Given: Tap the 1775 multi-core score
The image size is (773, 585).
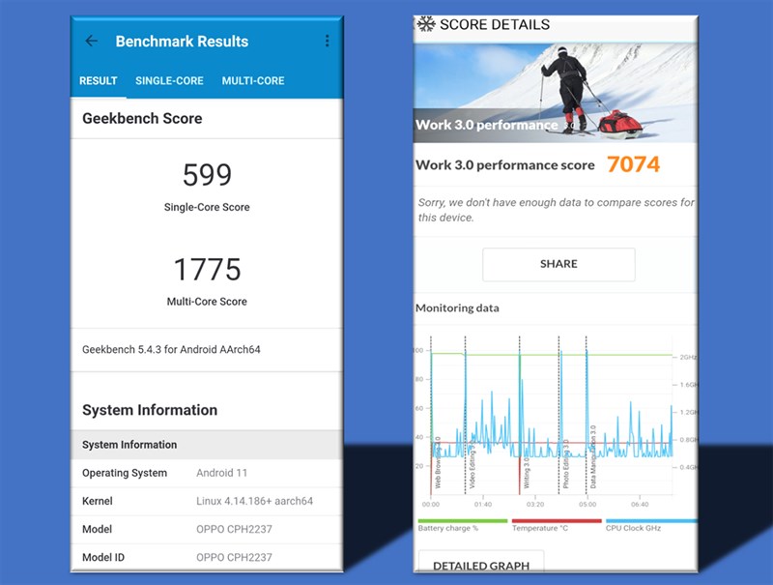Looking at the screenshot, I should tap(207, 270).
